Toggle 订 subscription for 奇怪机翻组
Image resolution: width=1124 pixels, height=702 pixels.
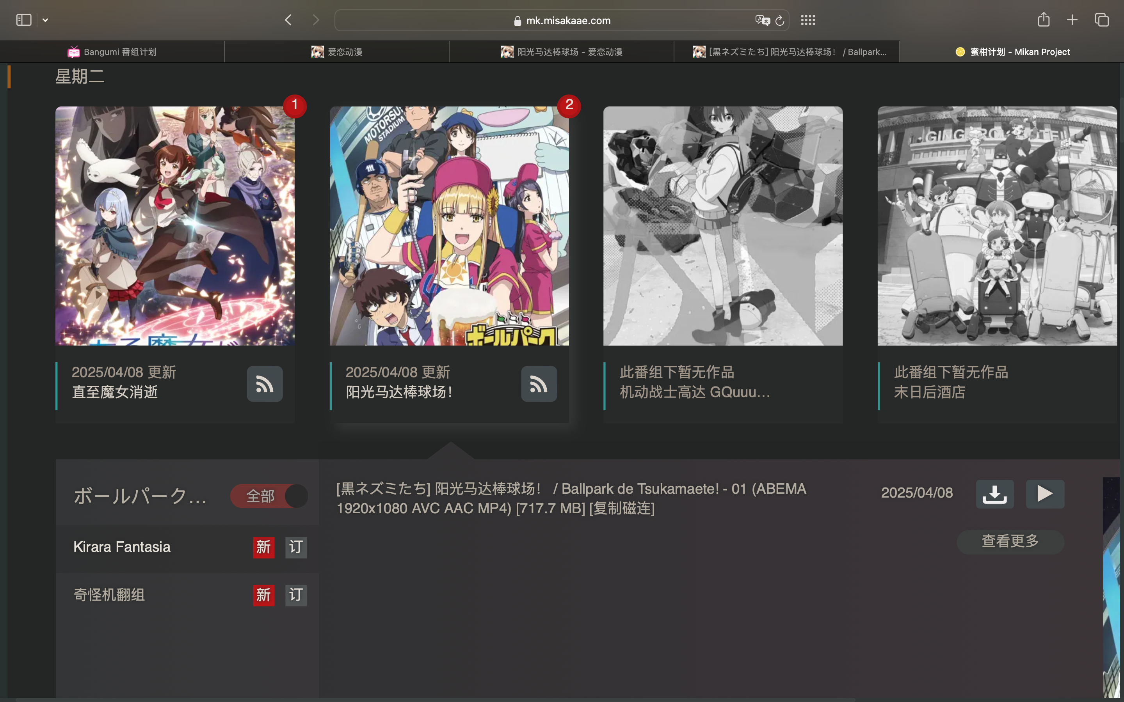(296, 595)
